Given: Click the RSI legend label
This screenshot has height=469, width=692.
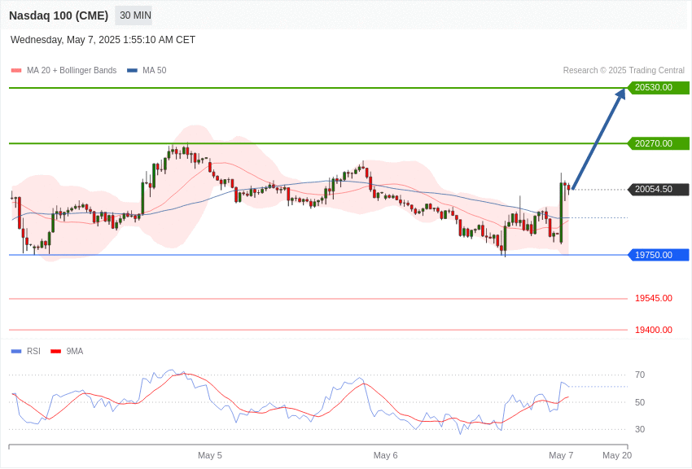Looking at the screenshot, I should pyautogui.click(x=33, y=352).
